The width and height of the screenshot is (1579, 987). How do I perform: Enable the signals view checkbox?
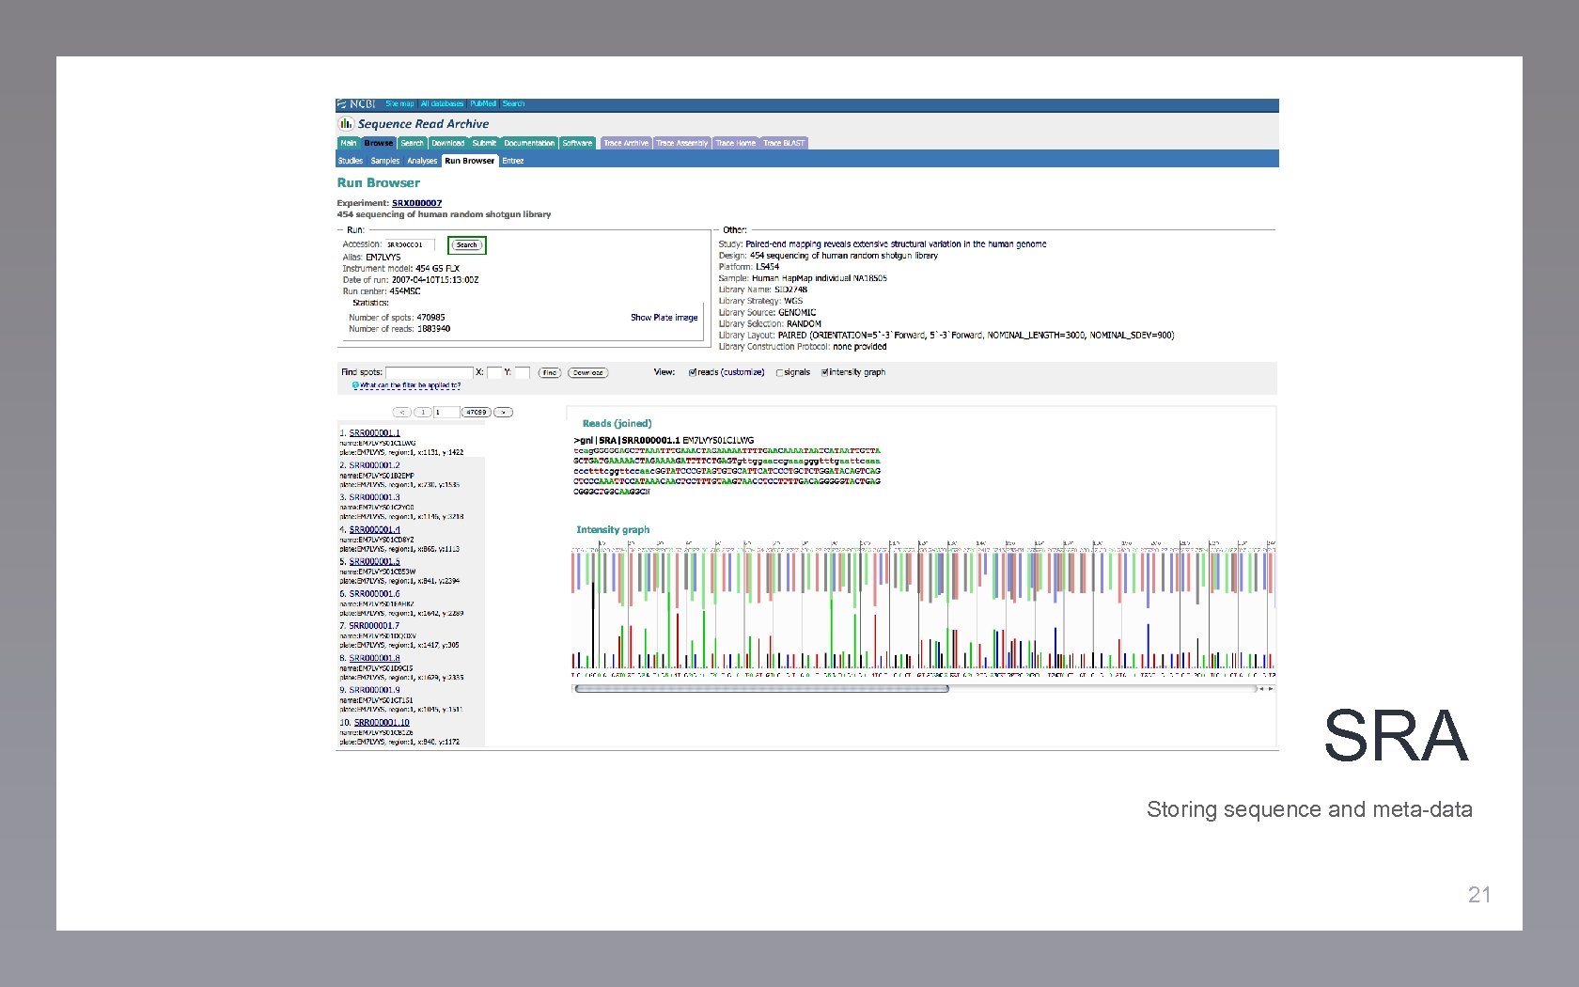tap(779, 373)
